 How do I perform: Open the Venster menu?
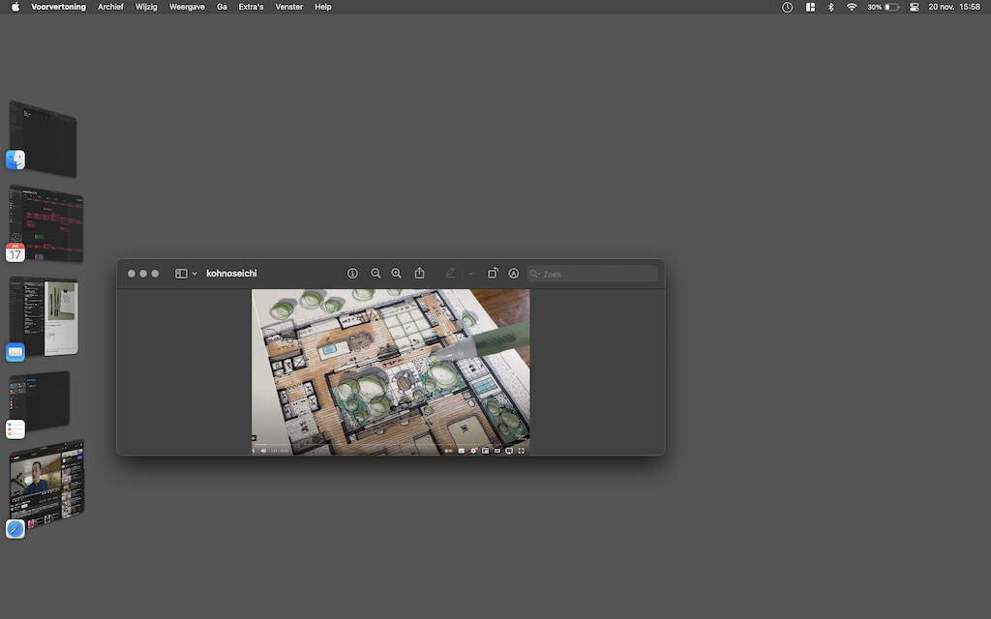[289, 7]
